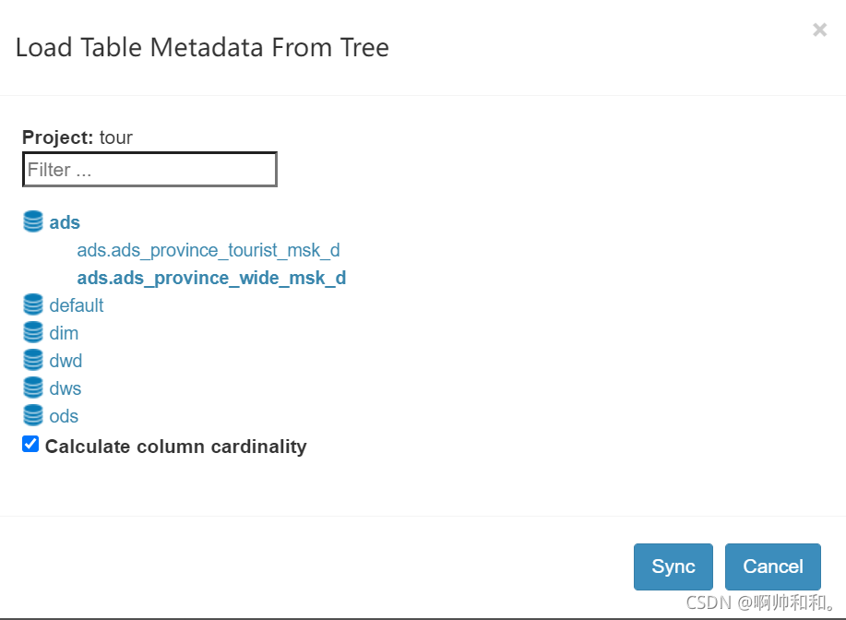Expand the dwd database label
The width and height of the screenshot is (846, 620).
pyautogui.click(x=66, y=361)
